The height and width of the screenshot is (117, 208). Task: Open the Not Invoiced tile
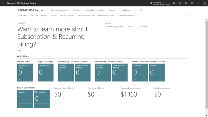[42, 99]
